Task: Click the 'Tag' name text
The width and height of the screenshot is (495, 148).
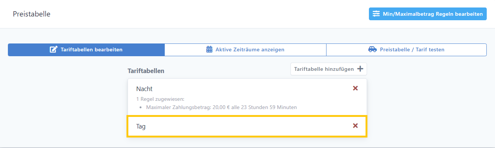Action: pos(141,127)
